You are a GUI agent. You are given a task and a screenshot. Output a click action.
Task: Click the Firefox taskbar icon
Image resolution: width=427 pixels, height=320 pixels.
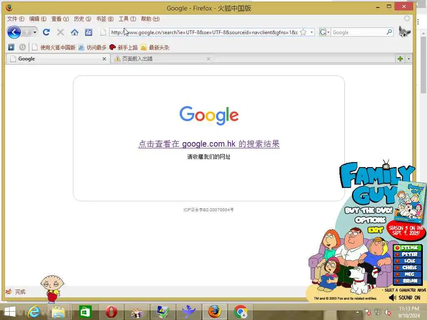point(215,312)
